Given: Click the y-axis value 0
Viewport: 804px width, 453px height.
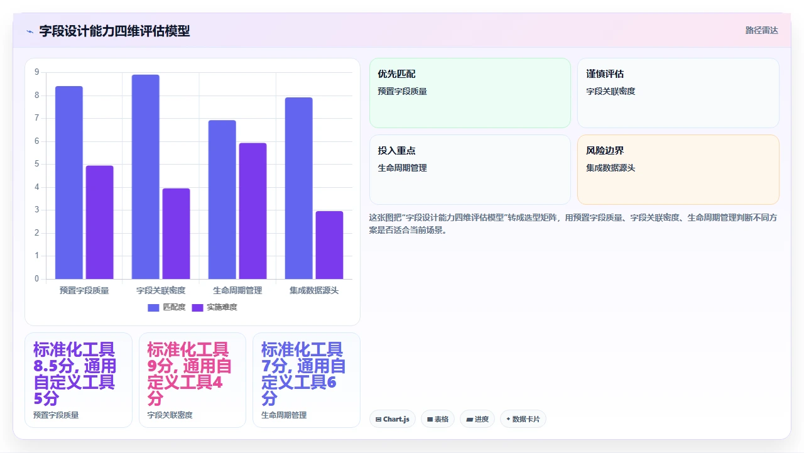Looking at the screenshot, I should coord(36,279).
